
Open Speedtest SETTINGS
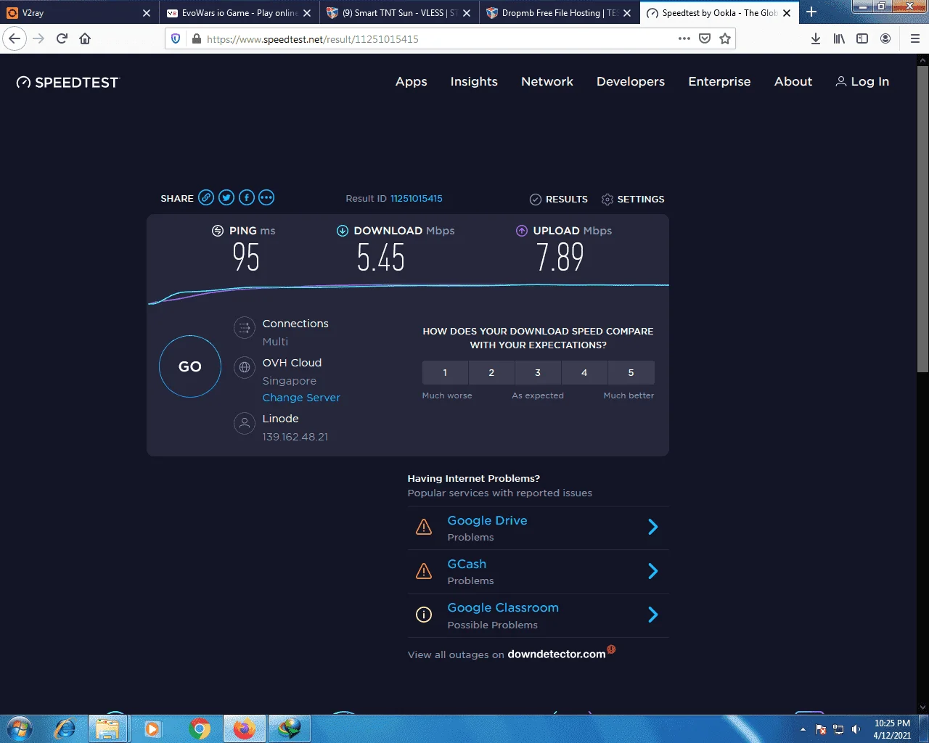pyautogui.click(x=633, y=199)
